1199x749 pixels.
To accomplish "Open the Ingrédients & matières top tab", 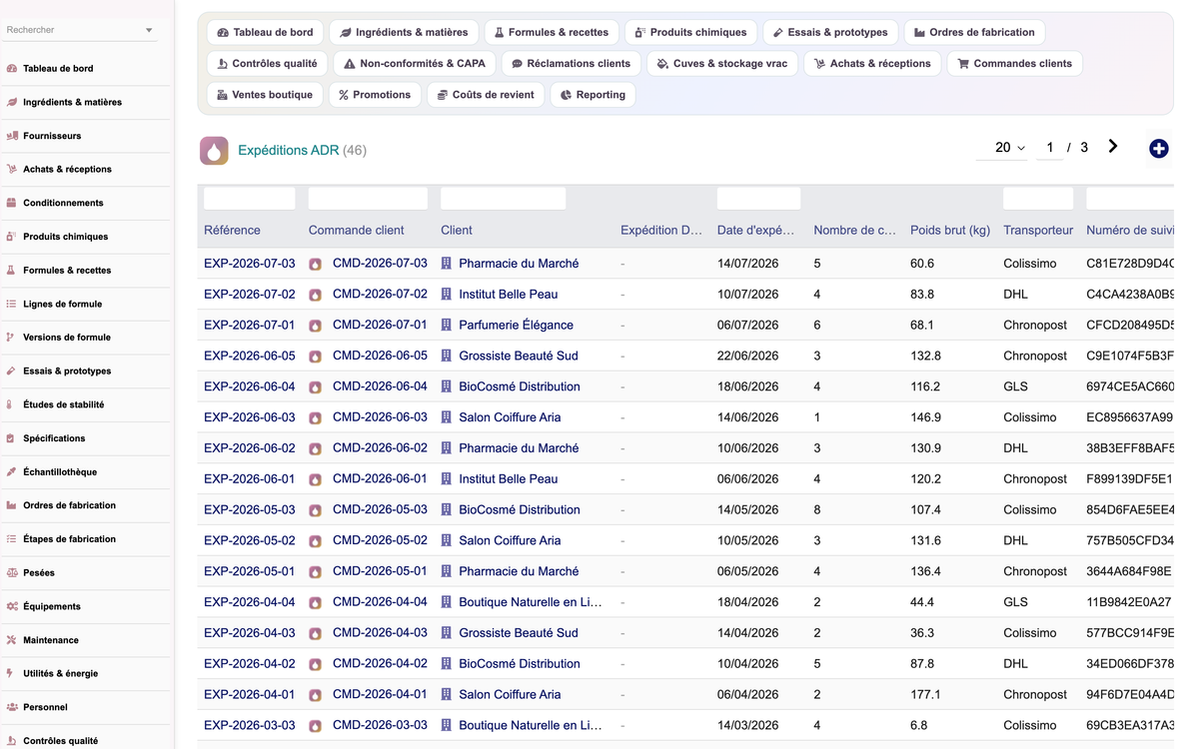I will point(404,32).
